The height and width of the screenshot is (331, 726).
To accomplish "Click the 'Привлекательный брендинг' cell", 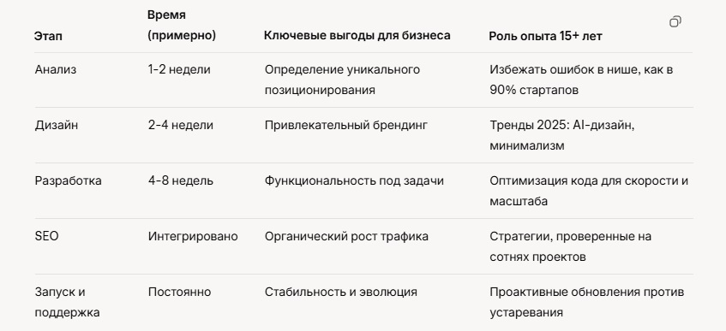I will point(346,125).
